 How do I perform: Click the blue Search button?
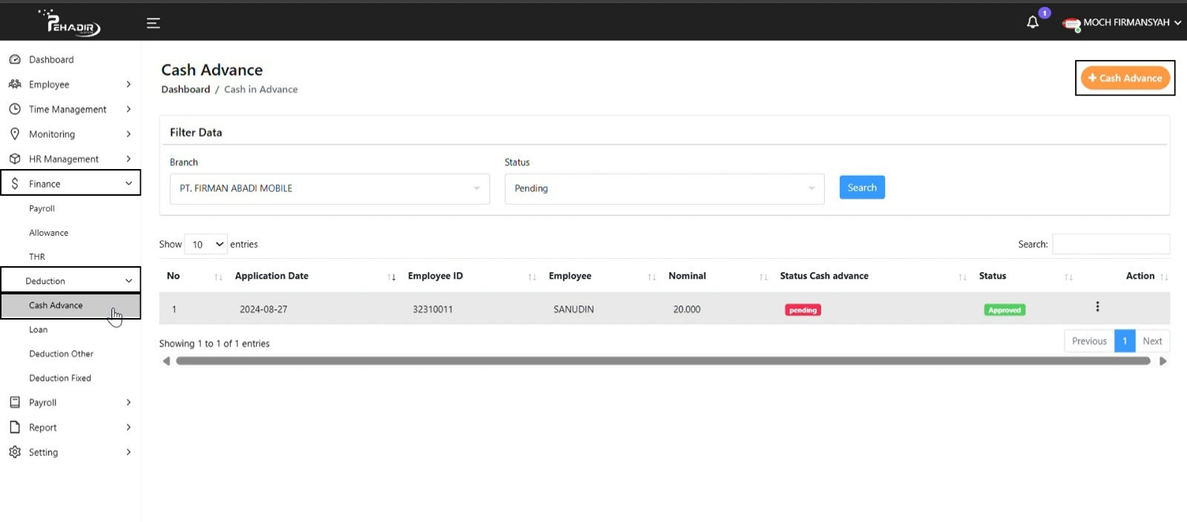861,188
